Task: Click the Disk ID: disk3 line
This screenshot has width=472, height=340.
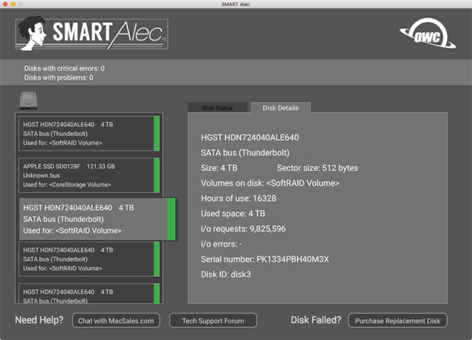Action: coord(226,275)
